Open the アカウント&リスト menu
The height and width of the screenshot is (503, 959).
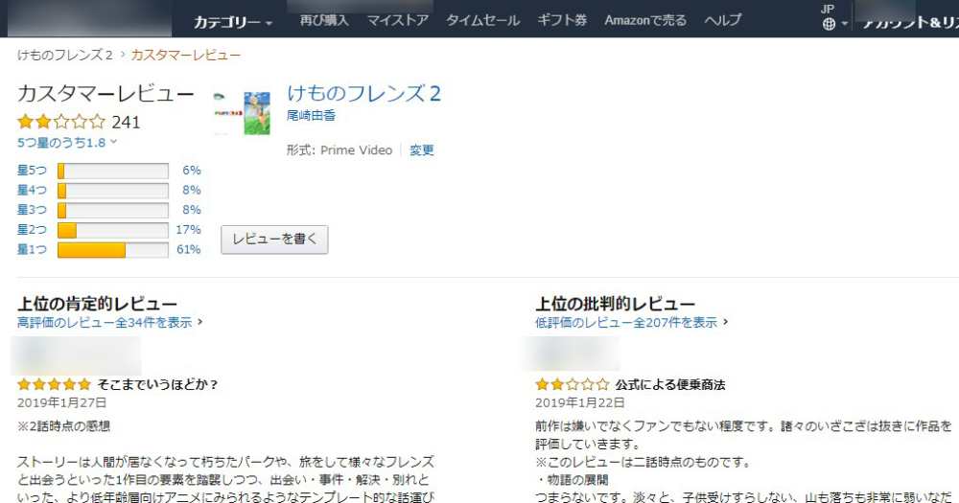click(x=909, y=23)
